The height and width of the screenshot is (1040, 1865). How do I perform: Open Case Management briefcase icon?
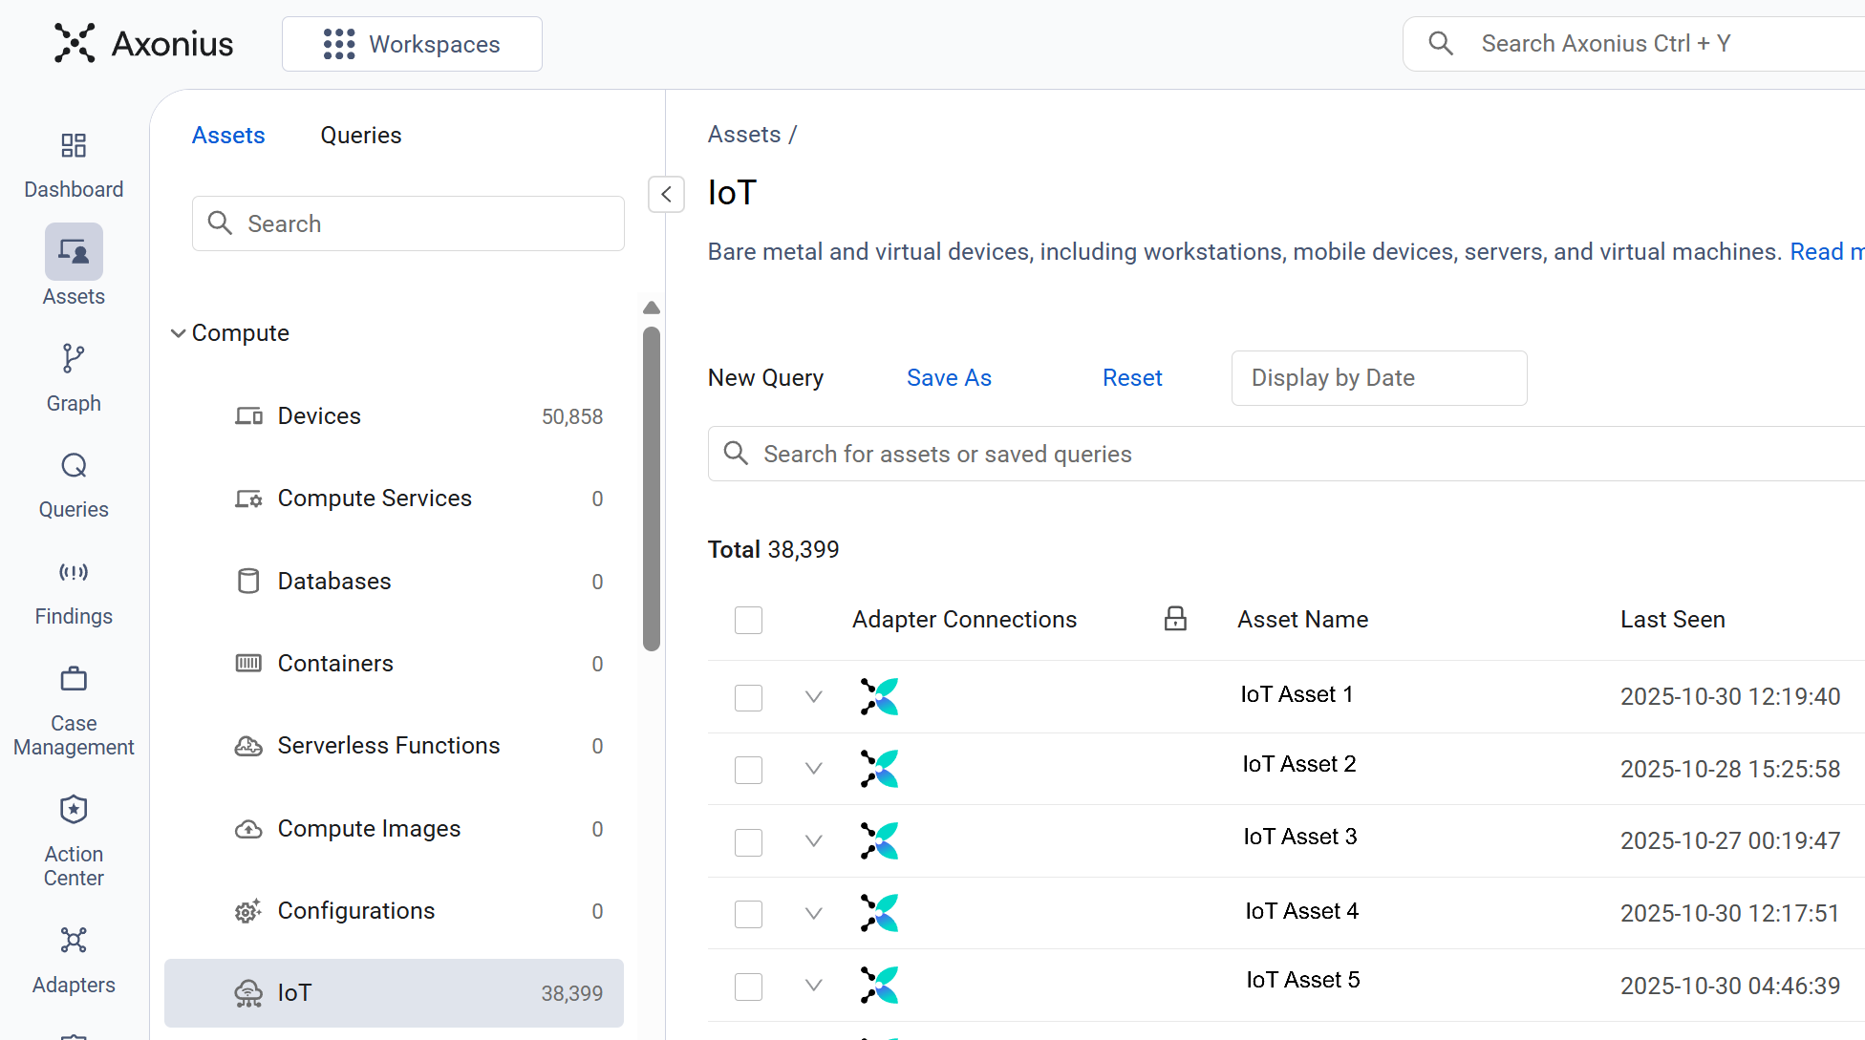(x=74, y=679)
